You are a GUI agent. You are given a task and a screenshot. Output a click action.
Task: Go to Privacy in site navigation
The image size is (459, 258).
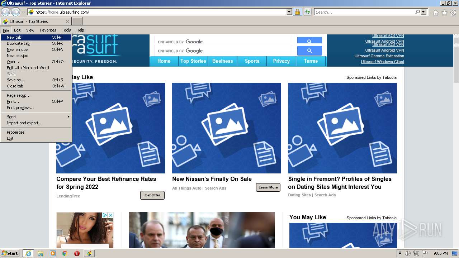click(x=281, y=61)
